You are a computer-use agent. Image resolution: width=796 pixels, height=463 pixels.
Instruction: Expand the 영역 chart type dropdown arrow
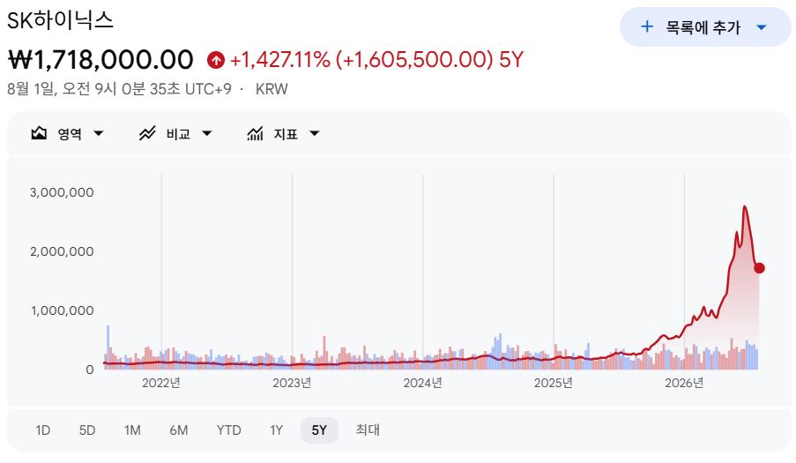click(x=99, y=133)
